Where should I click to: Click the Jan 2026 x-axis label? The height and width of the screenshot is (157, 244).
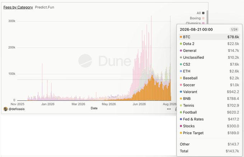48,104
